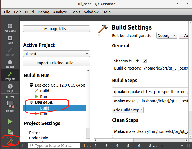The image size is (192, 149).
Task: Click the Make build step row
Action: (150, 101)
